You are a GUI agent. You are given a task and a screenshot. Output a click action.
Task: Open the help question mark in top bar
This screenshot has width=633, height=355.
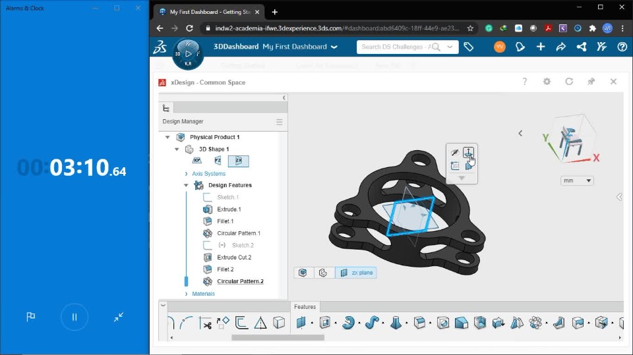[x=622, y=47]
